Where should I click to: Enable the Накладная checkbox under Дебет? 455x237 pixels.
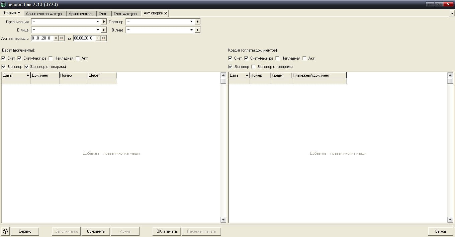click(51, 58)
